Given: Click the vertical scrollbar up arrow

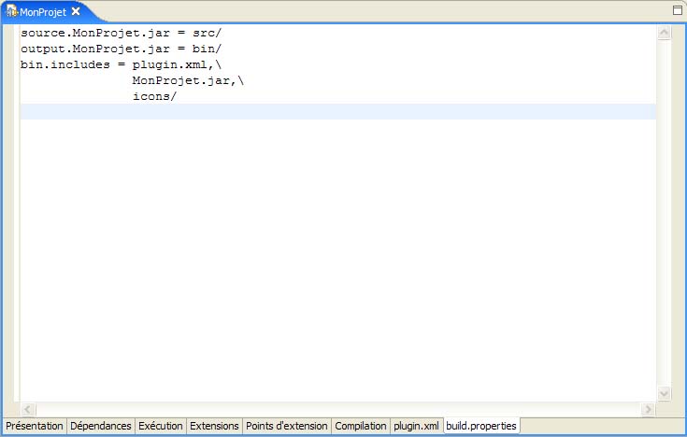Looking at the screenshot, I should coord(665,33).
